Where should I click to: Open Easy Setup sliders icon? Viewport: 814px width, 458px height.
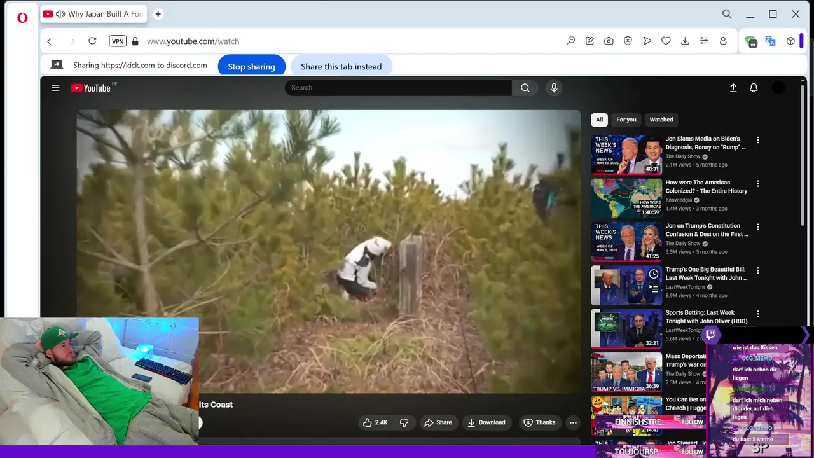(704, 41)
